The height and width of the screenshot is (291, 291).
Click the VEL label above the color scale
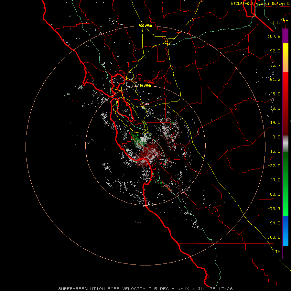pyautogui.click(x=284, y=19)
